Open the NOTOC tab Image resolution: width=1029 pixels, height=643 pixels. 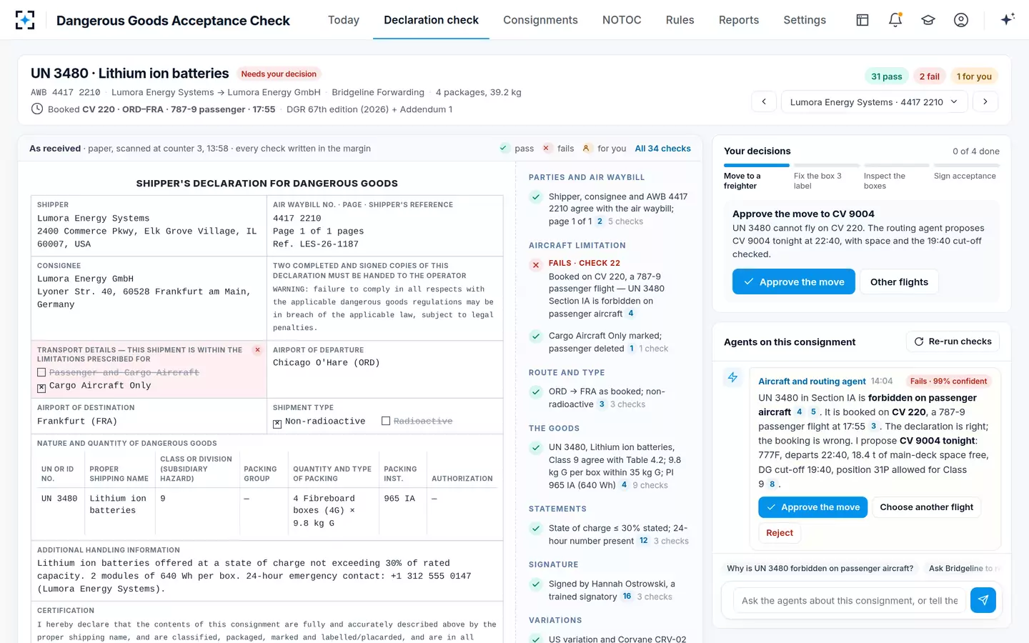pyautogui.click(x=622, y=20)
